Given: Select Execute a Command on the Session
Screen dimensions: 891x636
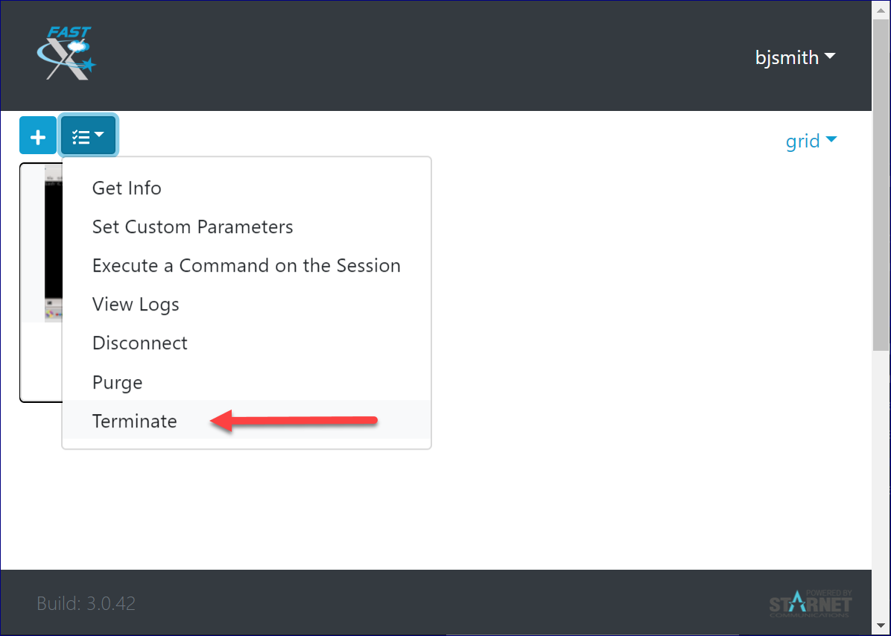Looking at the screenshot, I should [x=246, y=266].
